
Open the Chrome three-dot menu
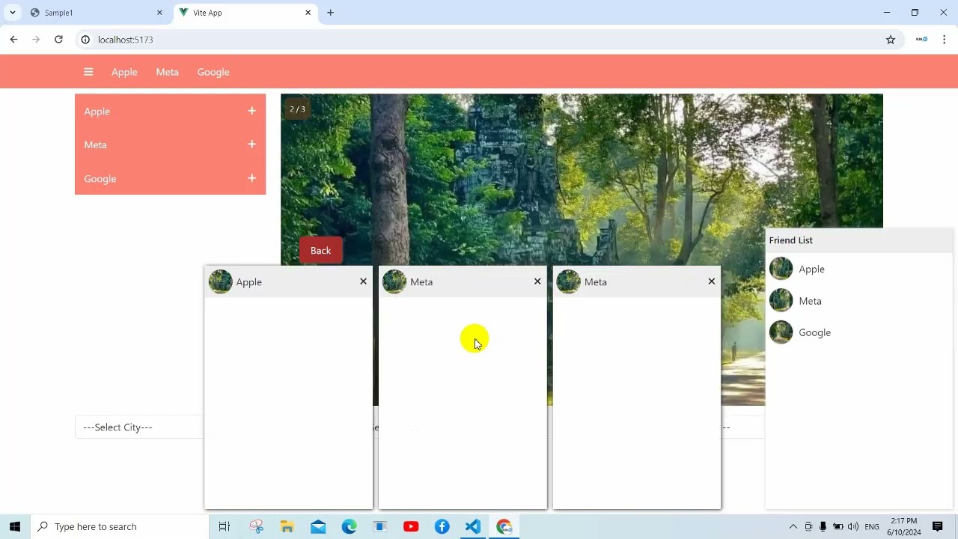tap(945, 40)
